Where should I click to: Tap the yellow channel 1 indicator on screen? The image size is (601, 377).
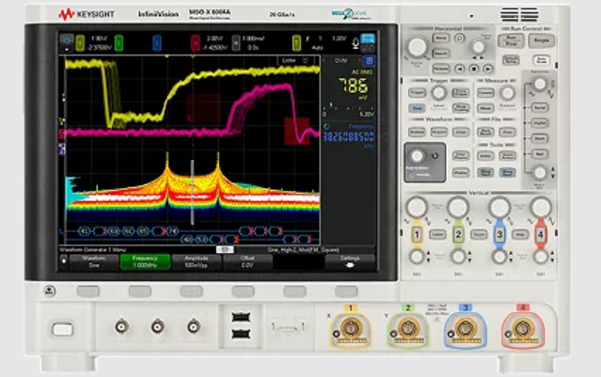[x=80, y=43]
